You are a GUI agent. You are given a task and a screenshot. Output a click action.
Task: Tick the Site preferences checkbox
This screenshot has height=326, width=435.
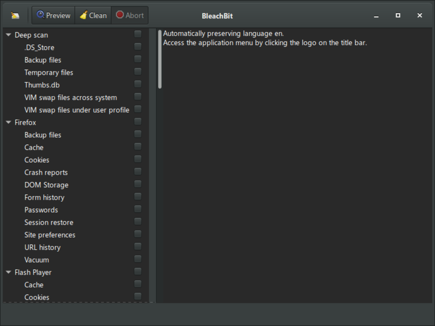[x=138, y=234]
